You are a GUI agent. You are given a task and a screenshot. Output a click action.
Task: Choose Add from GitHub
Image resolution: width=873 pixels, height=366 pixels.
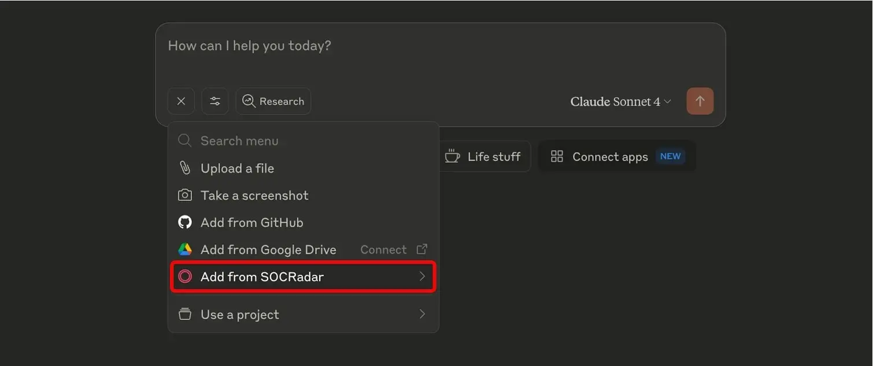click(x=303, y=223)
